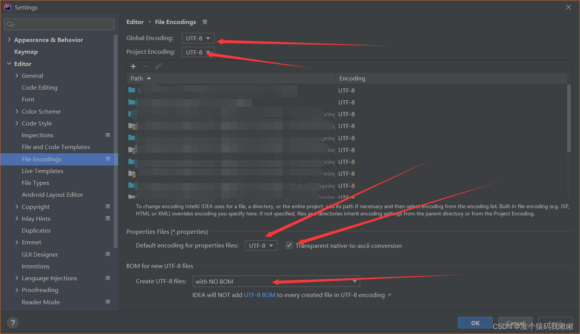Click the project icon beside Inlay Hints
Viewport: 580px width, 334px height.
(x=108, y=218)
